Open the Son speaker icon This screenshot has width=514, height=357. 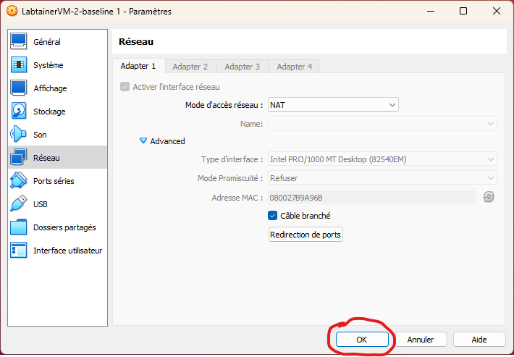pyautogui.click(x=19, y=135)
